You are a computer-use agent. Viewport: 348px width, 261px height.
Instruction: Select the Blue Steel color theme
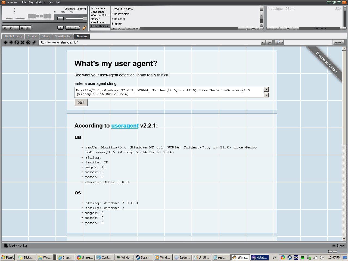point(118,19)
